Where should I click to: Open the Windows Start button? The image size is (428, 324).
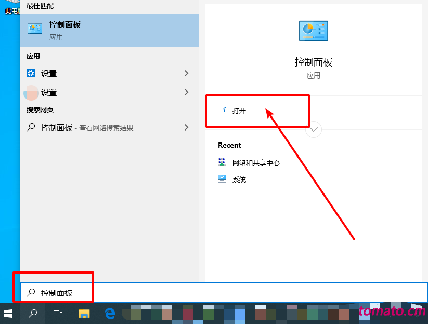8,314
